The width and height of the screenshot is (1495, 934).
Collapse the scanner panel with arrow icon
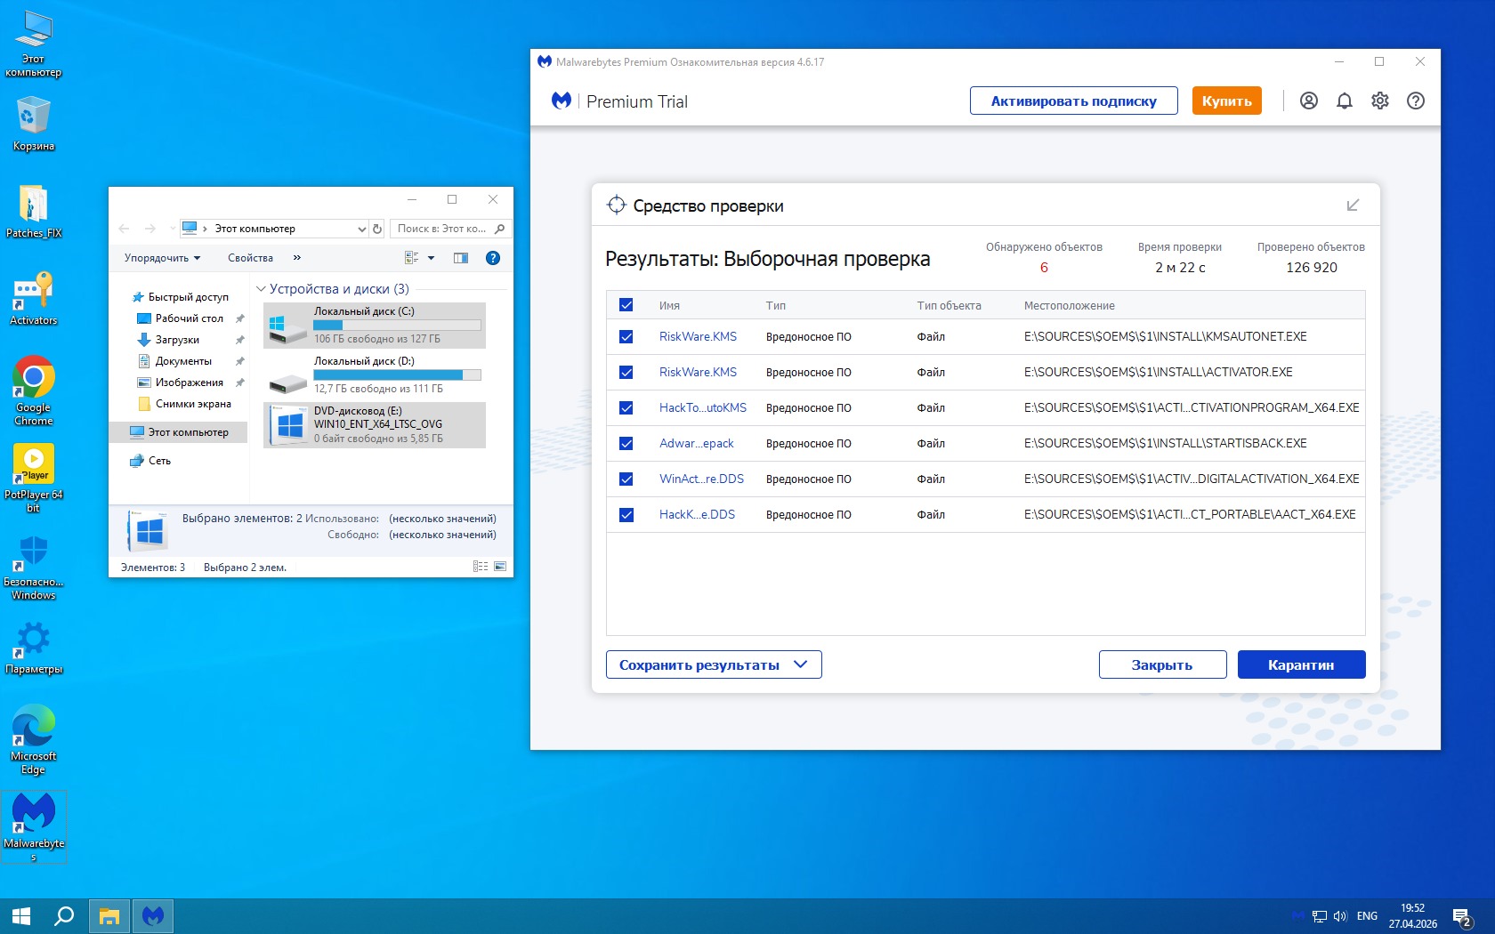[x=1353, y=205]
